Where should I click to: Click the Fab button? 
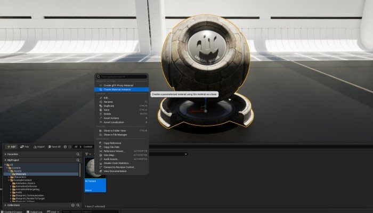25,146
